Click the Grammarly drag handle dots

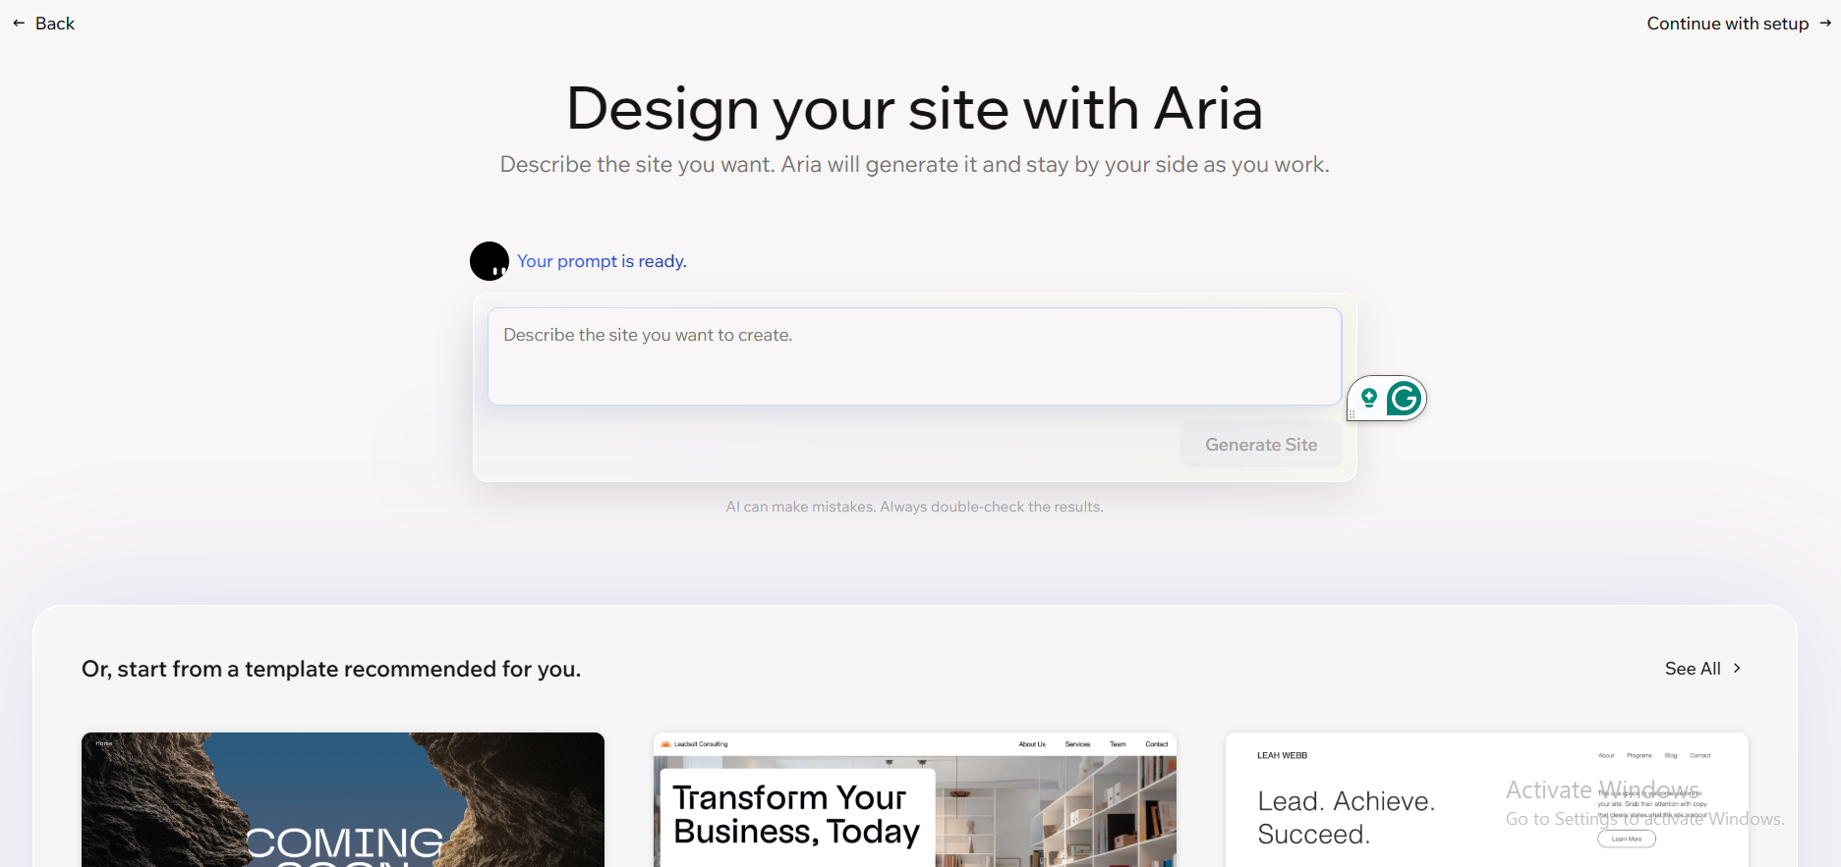(1352, 414)
